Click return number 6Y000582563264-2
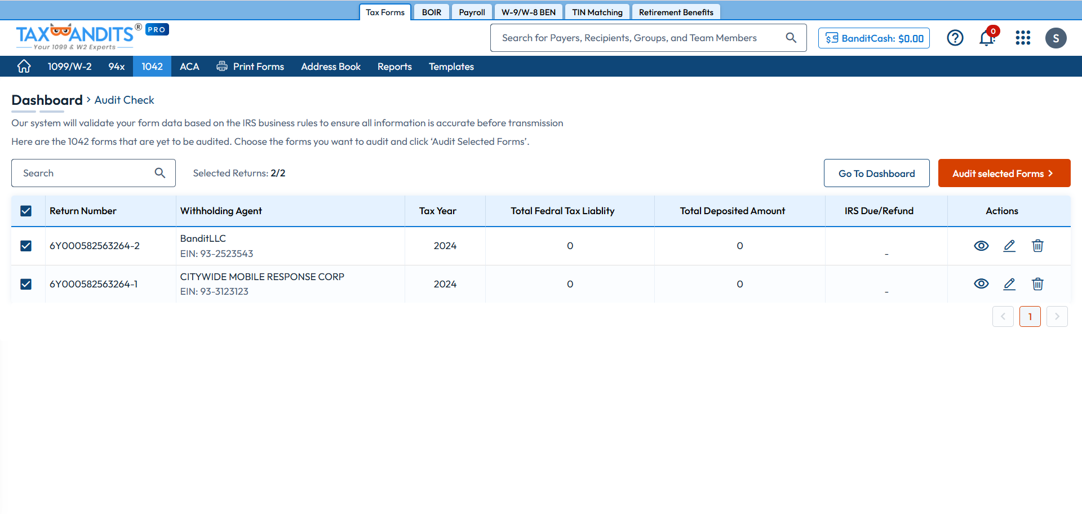This screenshot has height=514, width=1082. [95, 246]
